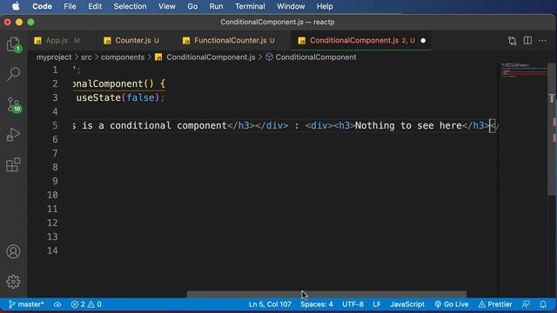Click 'false' keyword in line 3

[x=141, y=97]
